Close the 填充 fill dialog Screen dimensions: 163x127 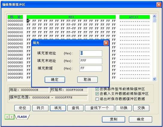(106, 43)
